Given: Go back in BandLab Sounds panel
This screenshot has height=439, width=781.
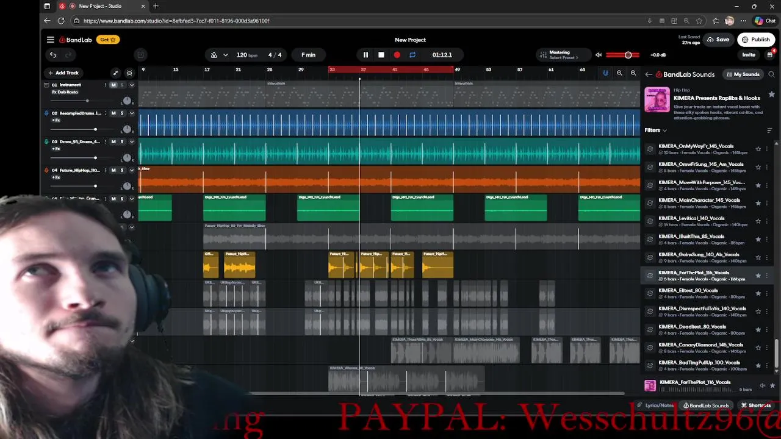Looking at the screenshot, I should pos(649,74).
